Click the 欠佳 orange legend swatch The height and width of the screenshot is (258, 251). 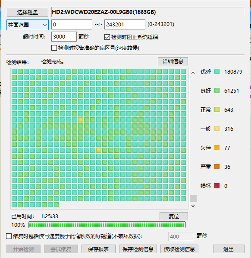click(x=217, y=148)
